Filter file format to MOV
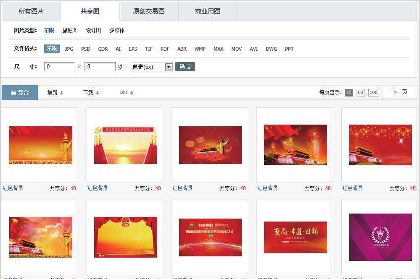Image resolution: width=420 pixels, height=279 pixels. (237, 49)
